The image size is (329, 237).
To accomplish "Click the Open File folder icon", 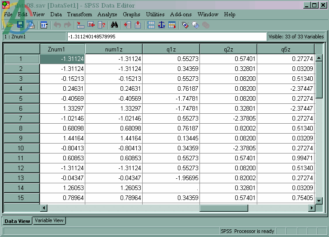I will tap(9, 25).
